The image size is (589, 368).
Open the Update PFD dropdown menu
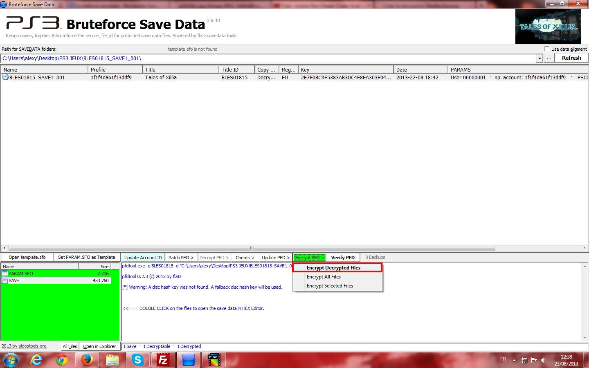275,258
